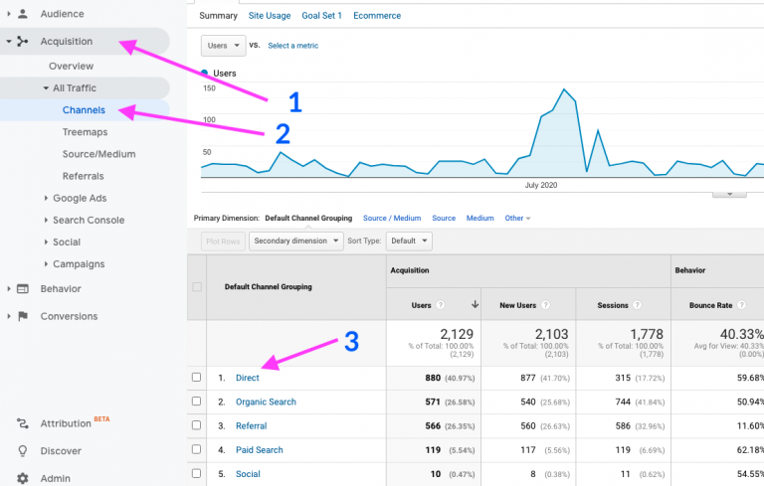This screenshot has width=764, height=486.
Task: Click the Audience person icon
Action: click(x=23, y=14)
